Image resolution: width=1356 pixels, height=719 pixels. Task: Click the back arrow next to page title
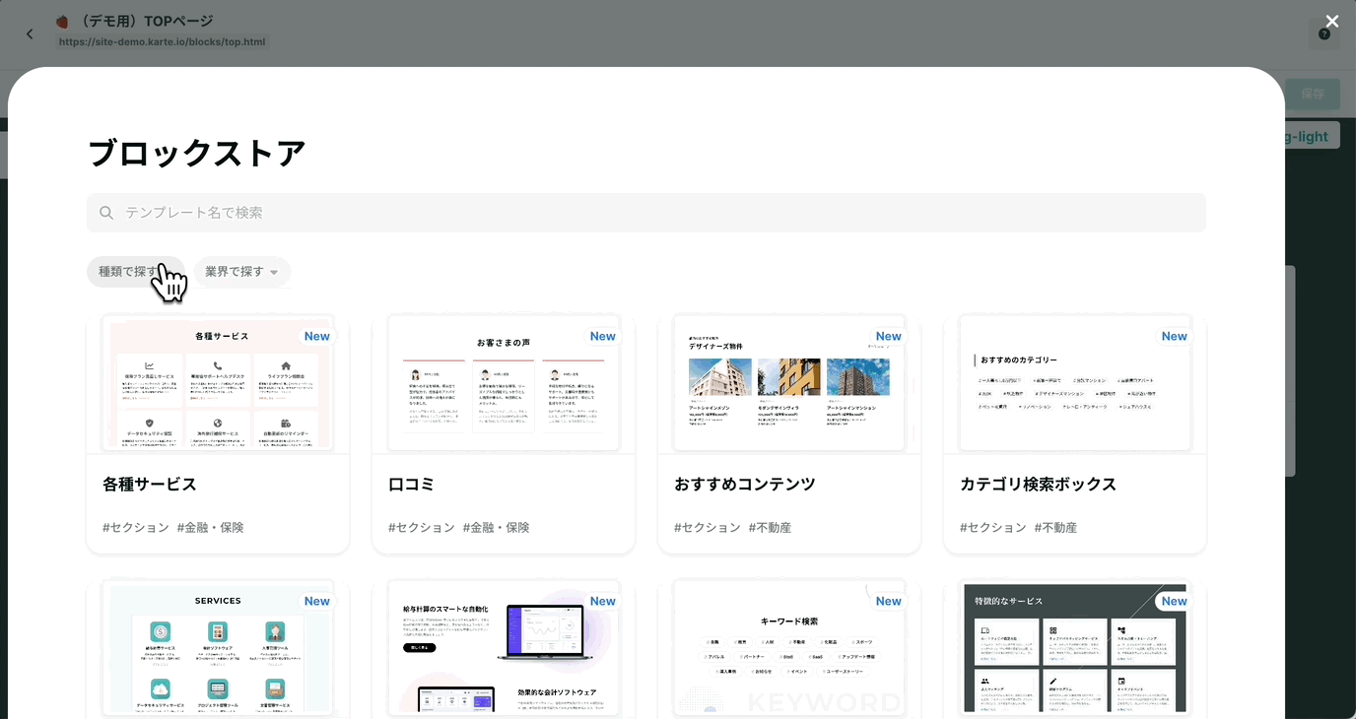point(30,34)
